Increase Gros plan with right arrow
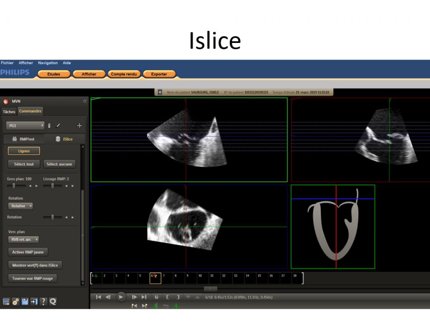 click(x=36, y=186)
